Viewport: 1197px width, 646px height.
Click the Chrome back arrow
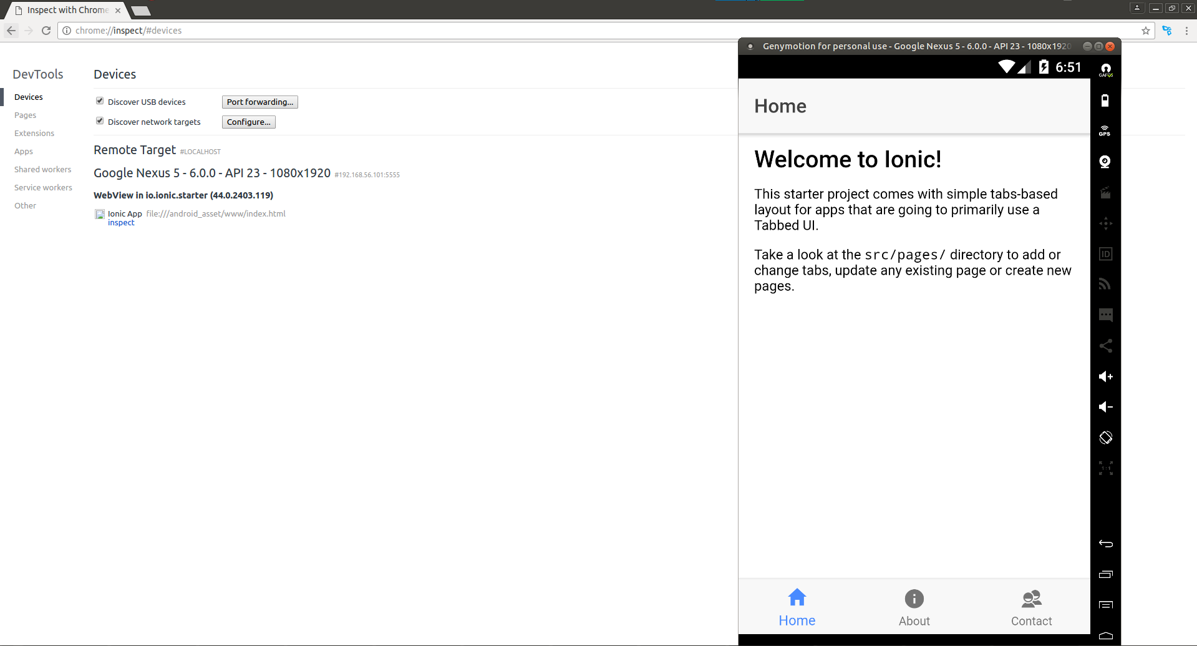tap(11, 31)
